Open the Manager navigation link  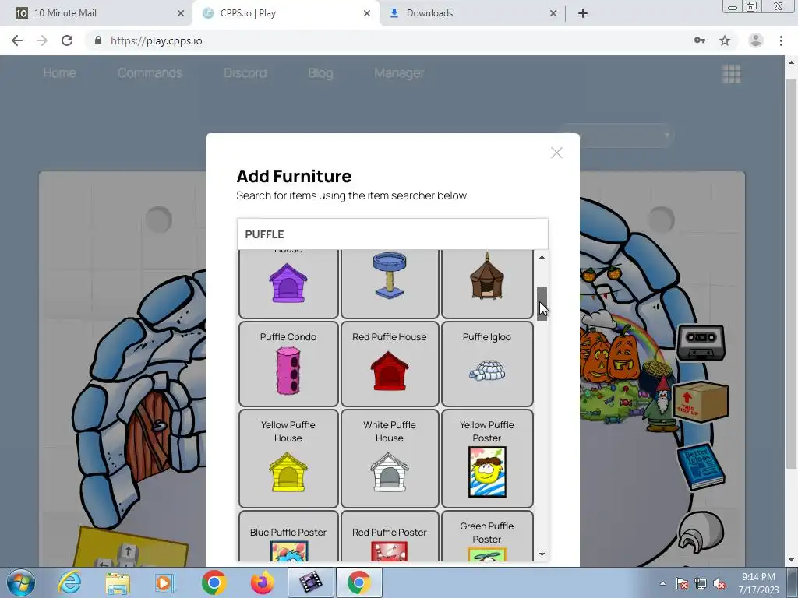tap(399, 73)
